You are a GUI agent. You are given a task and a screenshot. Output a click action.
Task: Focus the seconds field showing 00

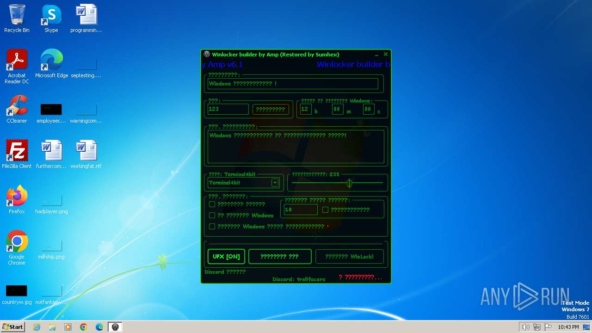click(368, 109)
